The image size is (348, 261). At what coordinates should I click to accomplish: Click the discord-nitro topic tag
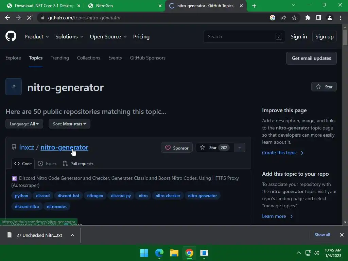click(x=27, y=207)
